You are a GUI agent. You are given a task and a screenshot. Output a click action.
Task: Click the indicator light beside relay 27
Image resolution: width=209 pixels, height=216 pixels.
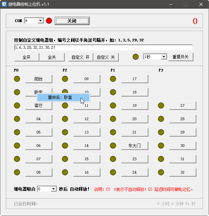161,105
